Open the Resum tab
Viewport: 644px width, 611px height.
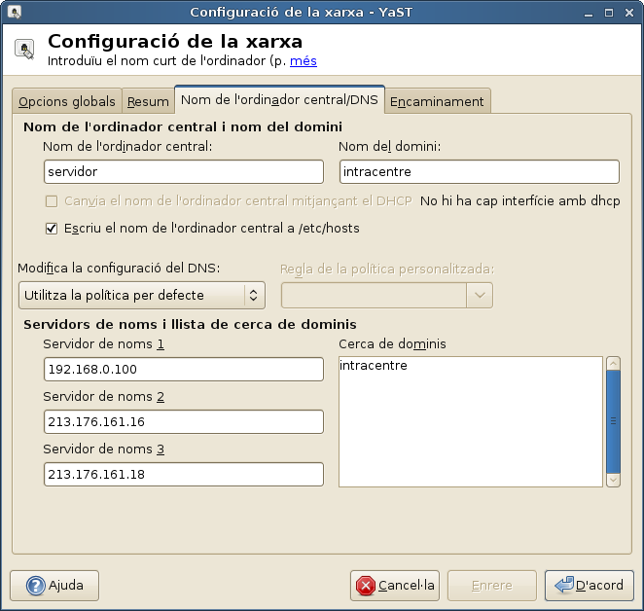pyautogui.click(x=148, y=101)
